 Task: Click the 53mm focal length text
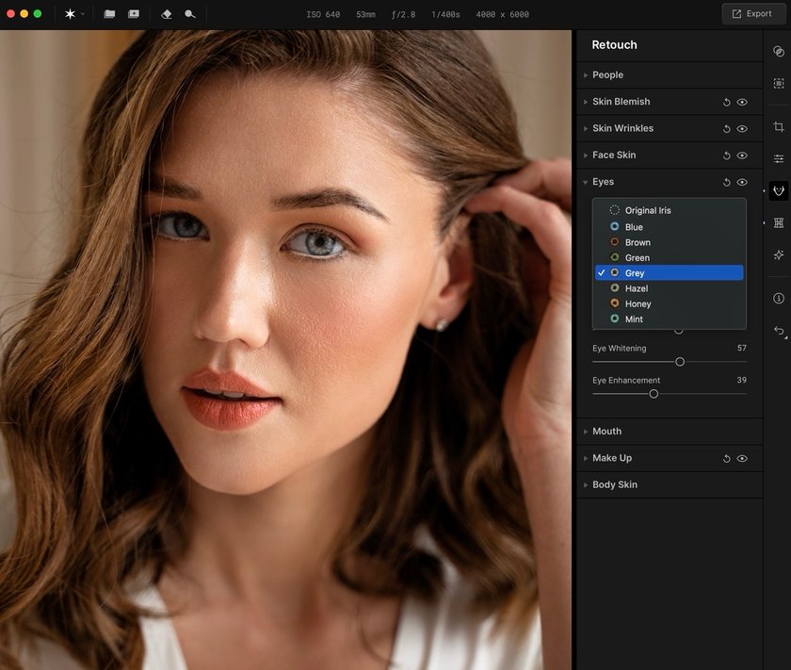point(365,15)
